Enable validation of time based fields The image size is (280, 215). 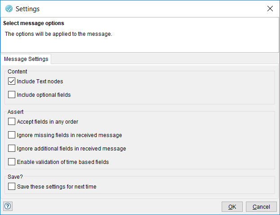(x=12, y=162)
